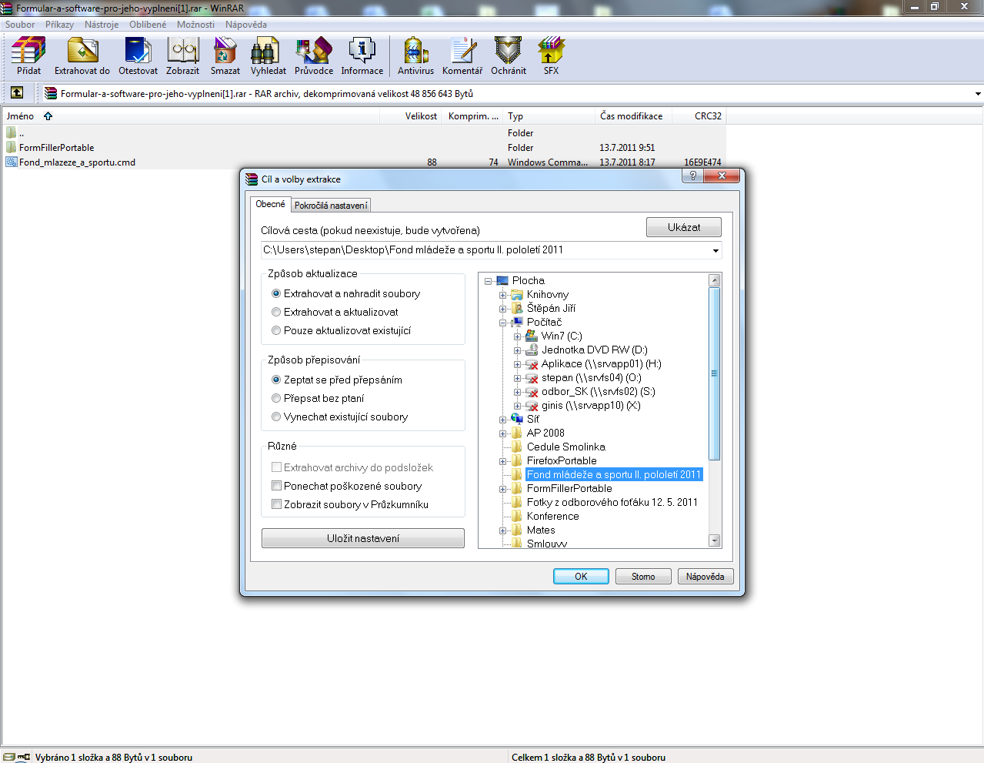
Task: Click the Extrahovat do toolbar icon
Action: pyautogui.click(x=82, y=51)
